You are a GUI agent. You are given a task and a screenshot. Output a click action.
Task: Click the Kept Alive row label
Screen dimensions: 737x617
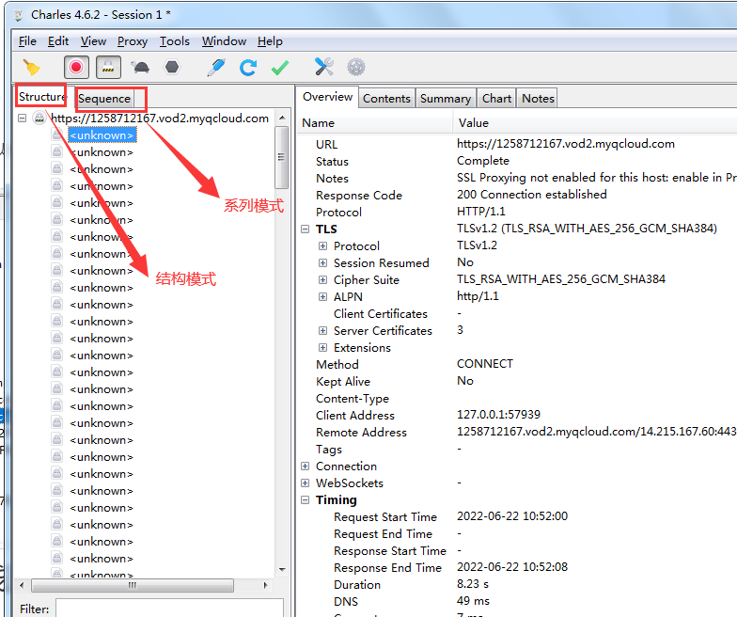(343, 382)
